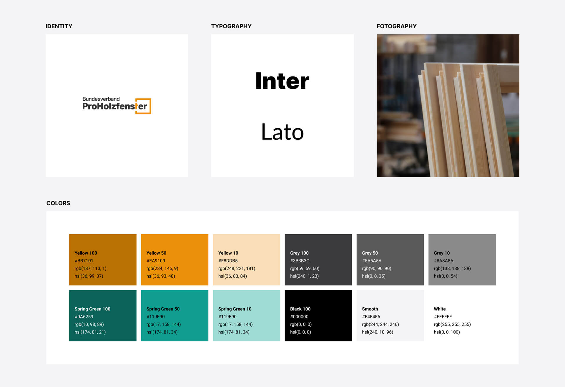The image size is (565, 387).
Task: Select the Grey 10 swatch
Action: (462, 259)
